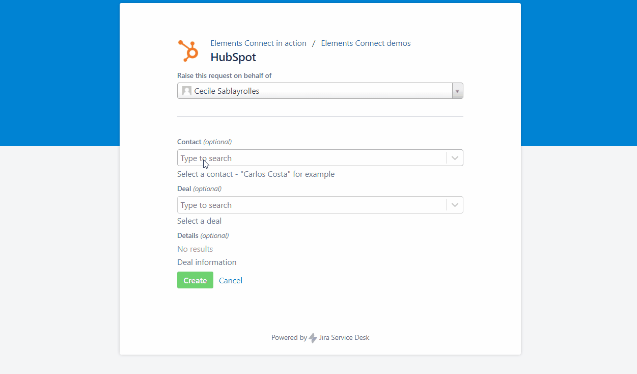The image size is (637, 374).
Task: Click into the Deal search field
Action: point(312,205)
